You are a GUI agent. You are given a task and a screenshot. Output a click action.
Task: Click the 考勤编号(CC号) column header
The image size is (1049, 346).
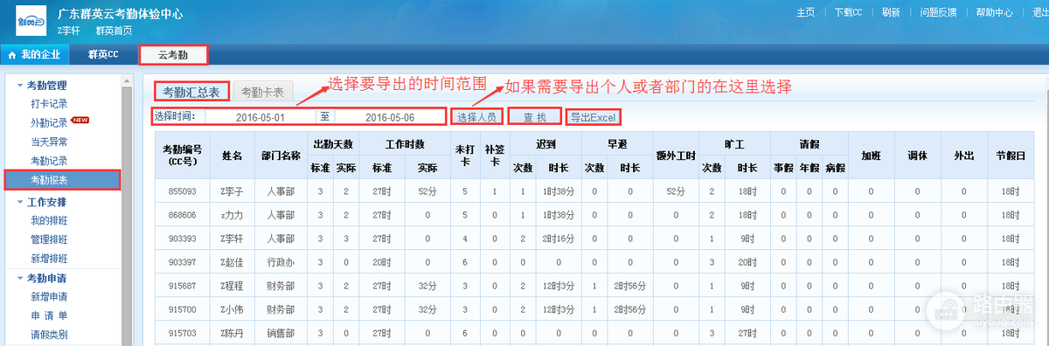(x=182, y=155)
